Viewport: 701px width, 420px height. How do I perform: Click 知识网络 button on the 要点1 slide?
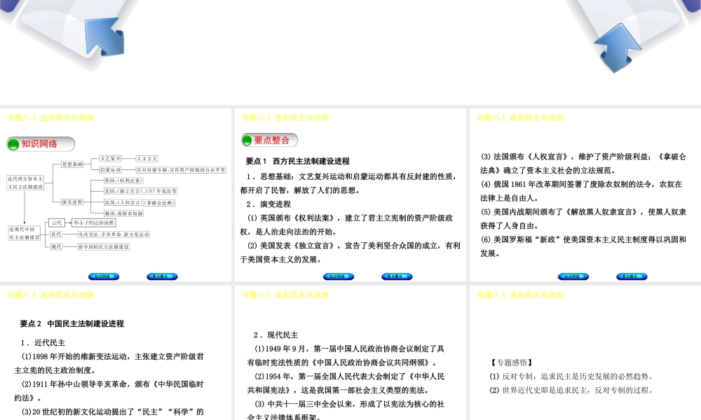click(339, 276)
